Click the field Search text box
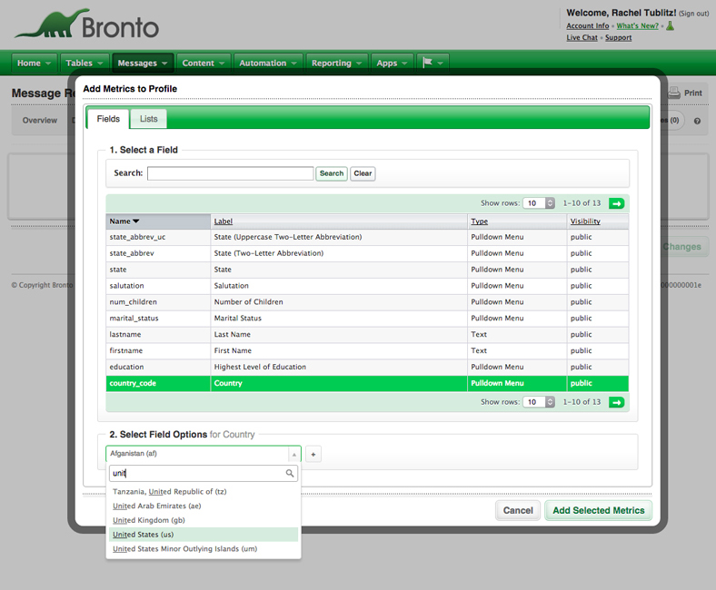 tap(230, 173)
